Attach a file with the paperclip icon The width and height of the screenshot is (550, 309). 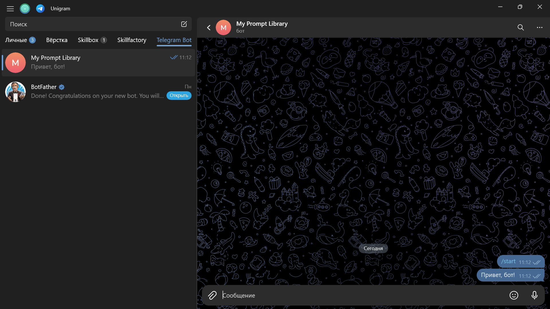pos(212,295)
